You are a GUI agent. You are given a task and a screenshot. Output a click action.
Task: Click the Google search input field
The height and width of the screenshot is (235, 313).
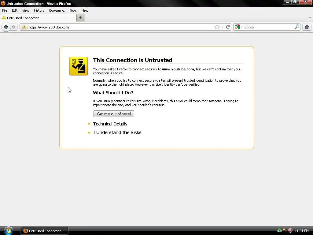tap(268, 27)
